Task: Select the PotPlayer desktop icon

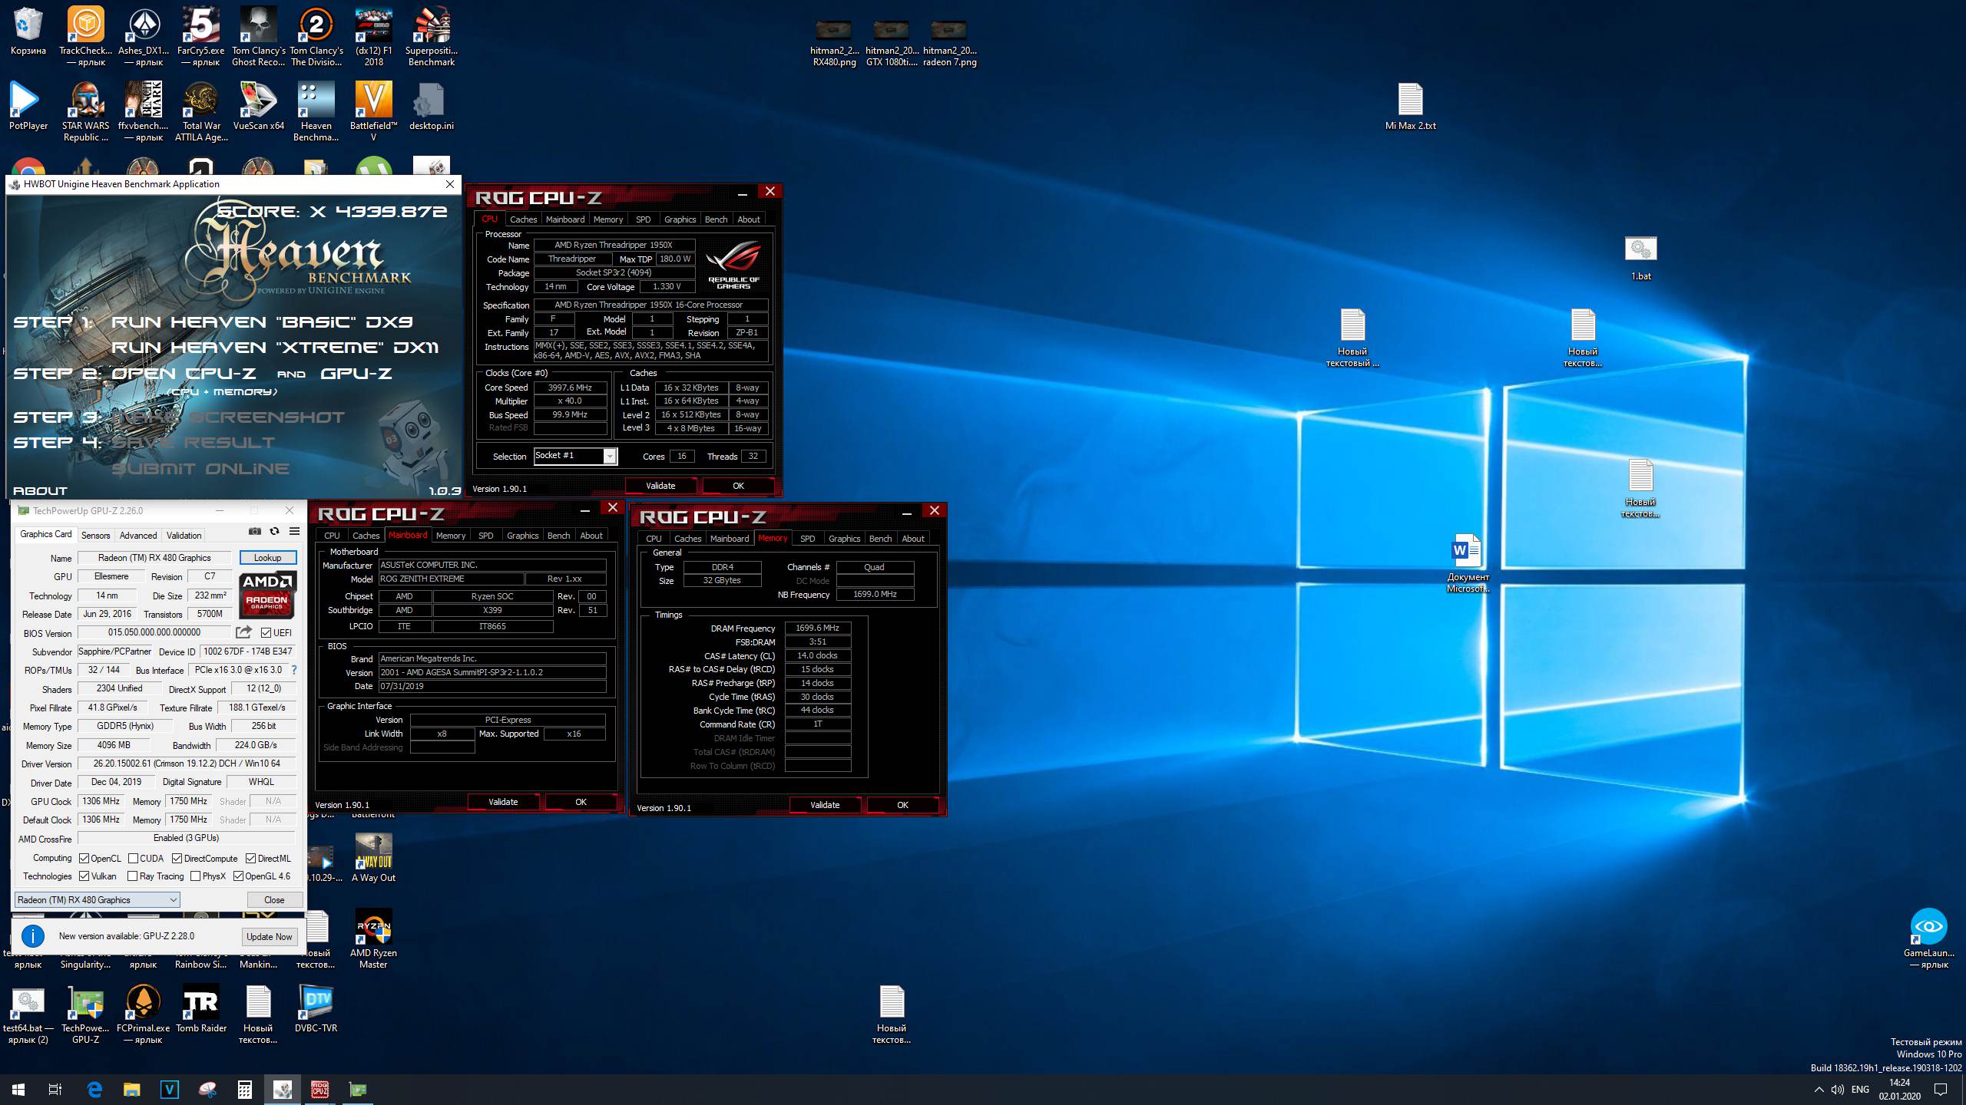Action: 28,106
